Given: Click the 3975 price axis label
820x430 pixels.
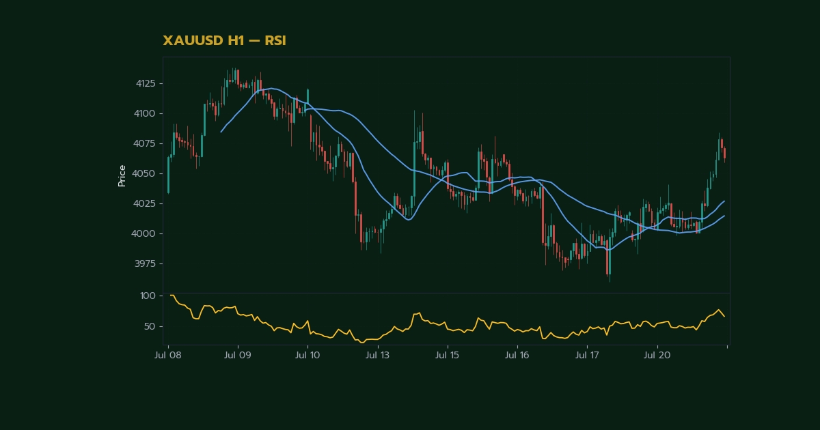Looking at the screenshot, I should [146, 263].
